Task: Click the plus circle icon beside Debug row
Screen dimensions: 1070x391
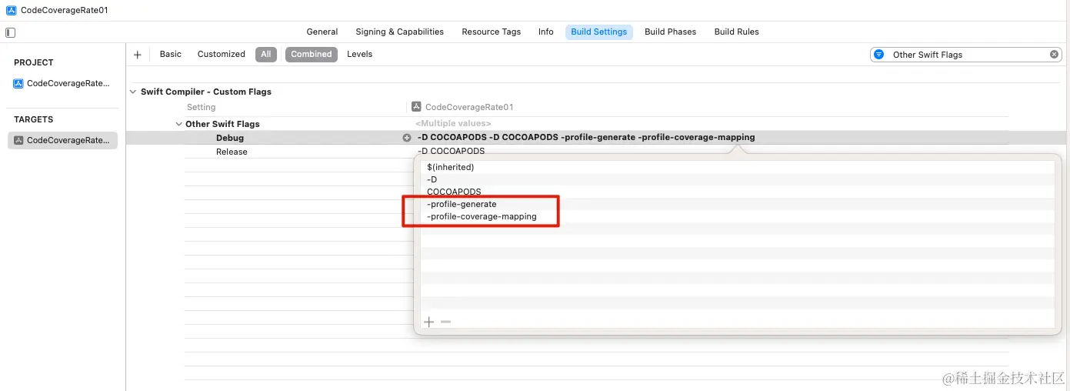Action: coord(407,138)
